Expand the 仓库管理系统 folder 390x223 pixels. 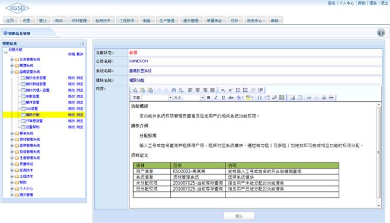click(12, 146)
